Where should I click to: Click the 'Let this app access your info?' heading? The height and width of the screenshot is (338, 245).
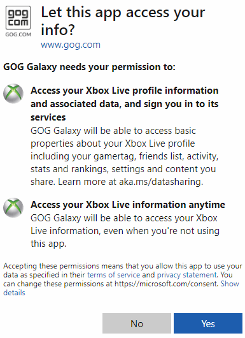[123, 20]
